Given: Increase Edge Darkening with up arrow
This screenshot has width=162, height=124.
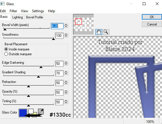Looking at the screenshot, I should (66, 62).
